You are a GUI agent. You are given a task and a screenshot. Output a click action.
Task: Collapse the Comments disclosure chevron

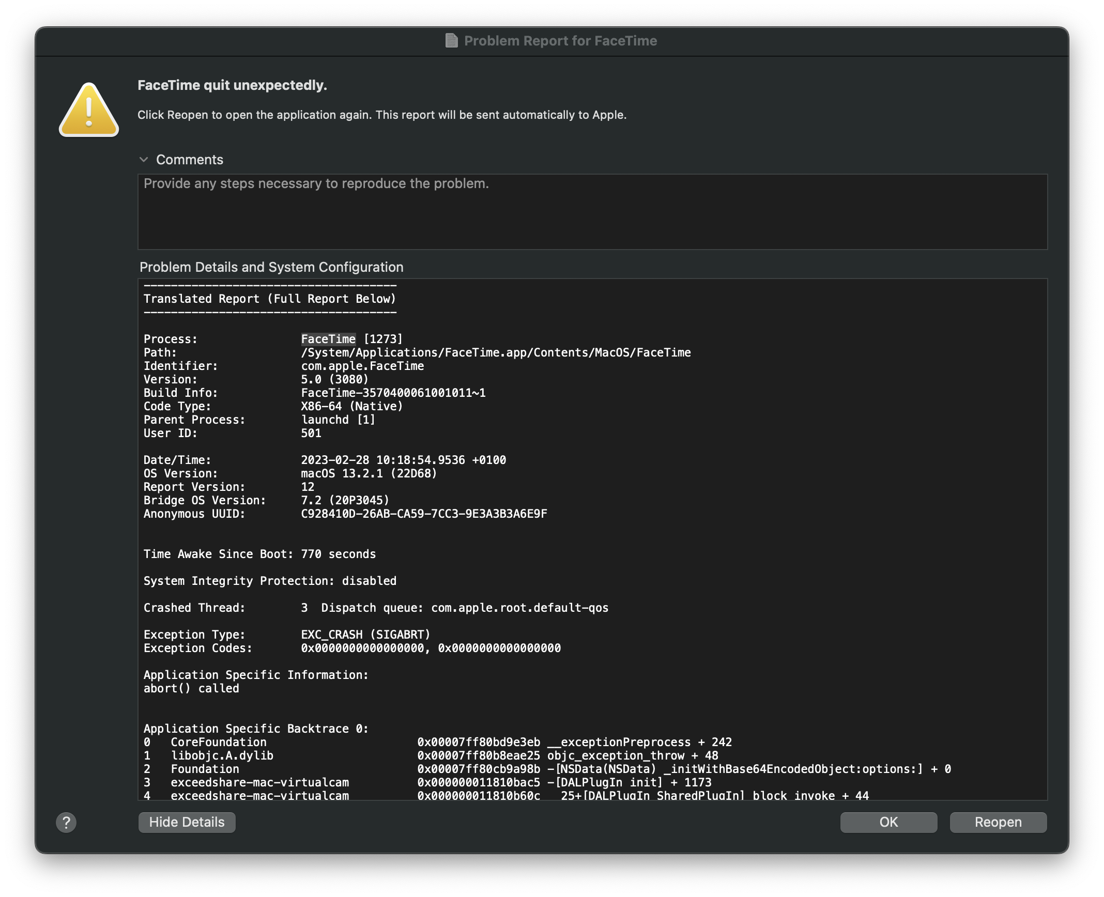click(x=144, y=160)
